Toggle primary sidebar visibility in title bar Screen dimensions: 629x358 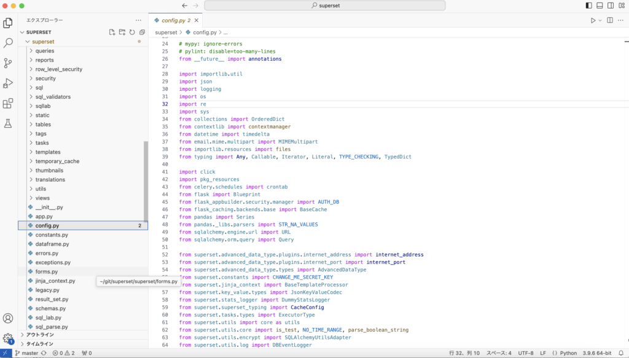pyautogui.click(x=588, y=6)
